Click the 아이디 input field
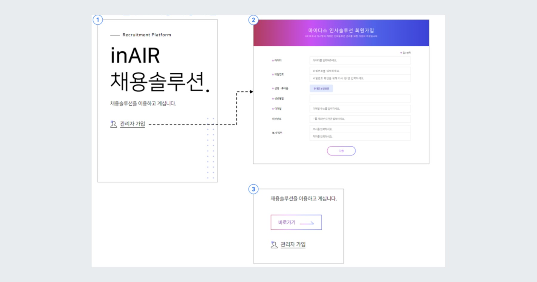The height and width of the screenshot is (282, 537). coord(360,60)
